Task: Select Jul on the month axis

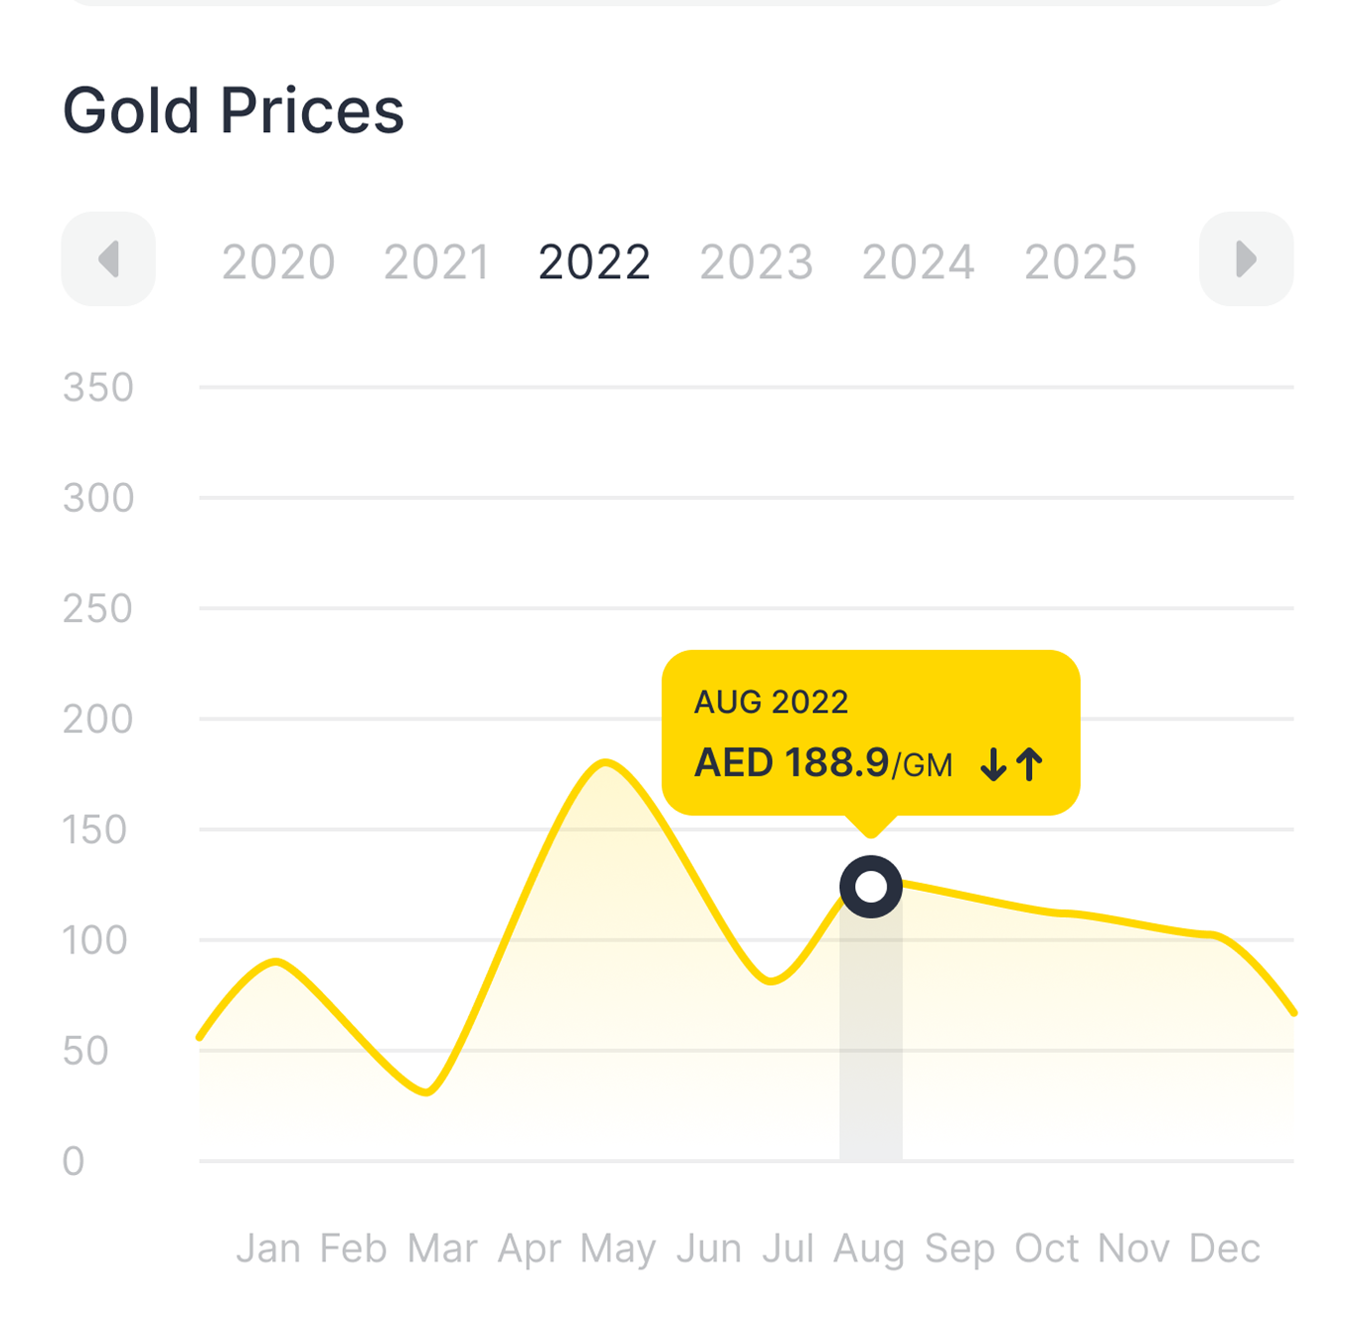Action: pyautogui.click(x=788, y=1248)
